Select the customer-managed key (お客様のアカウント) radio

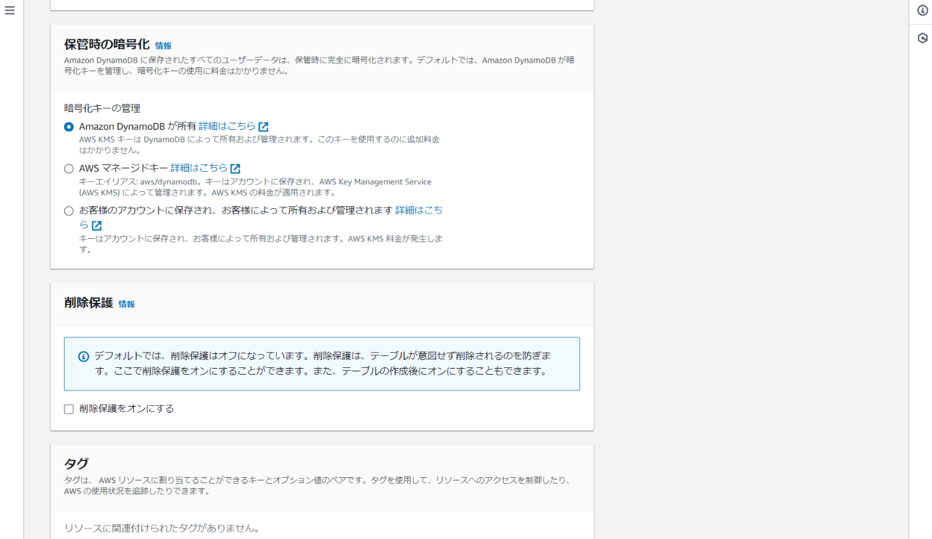click(69, 211)
